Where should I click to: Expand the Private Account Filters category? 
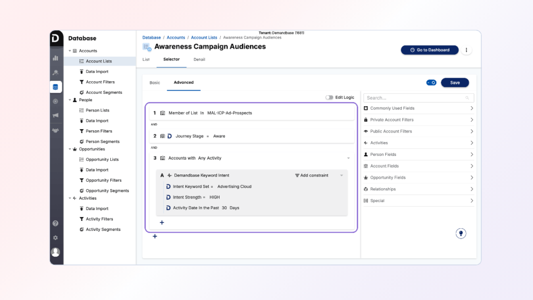pyautogui.click(x=418, y=120)
